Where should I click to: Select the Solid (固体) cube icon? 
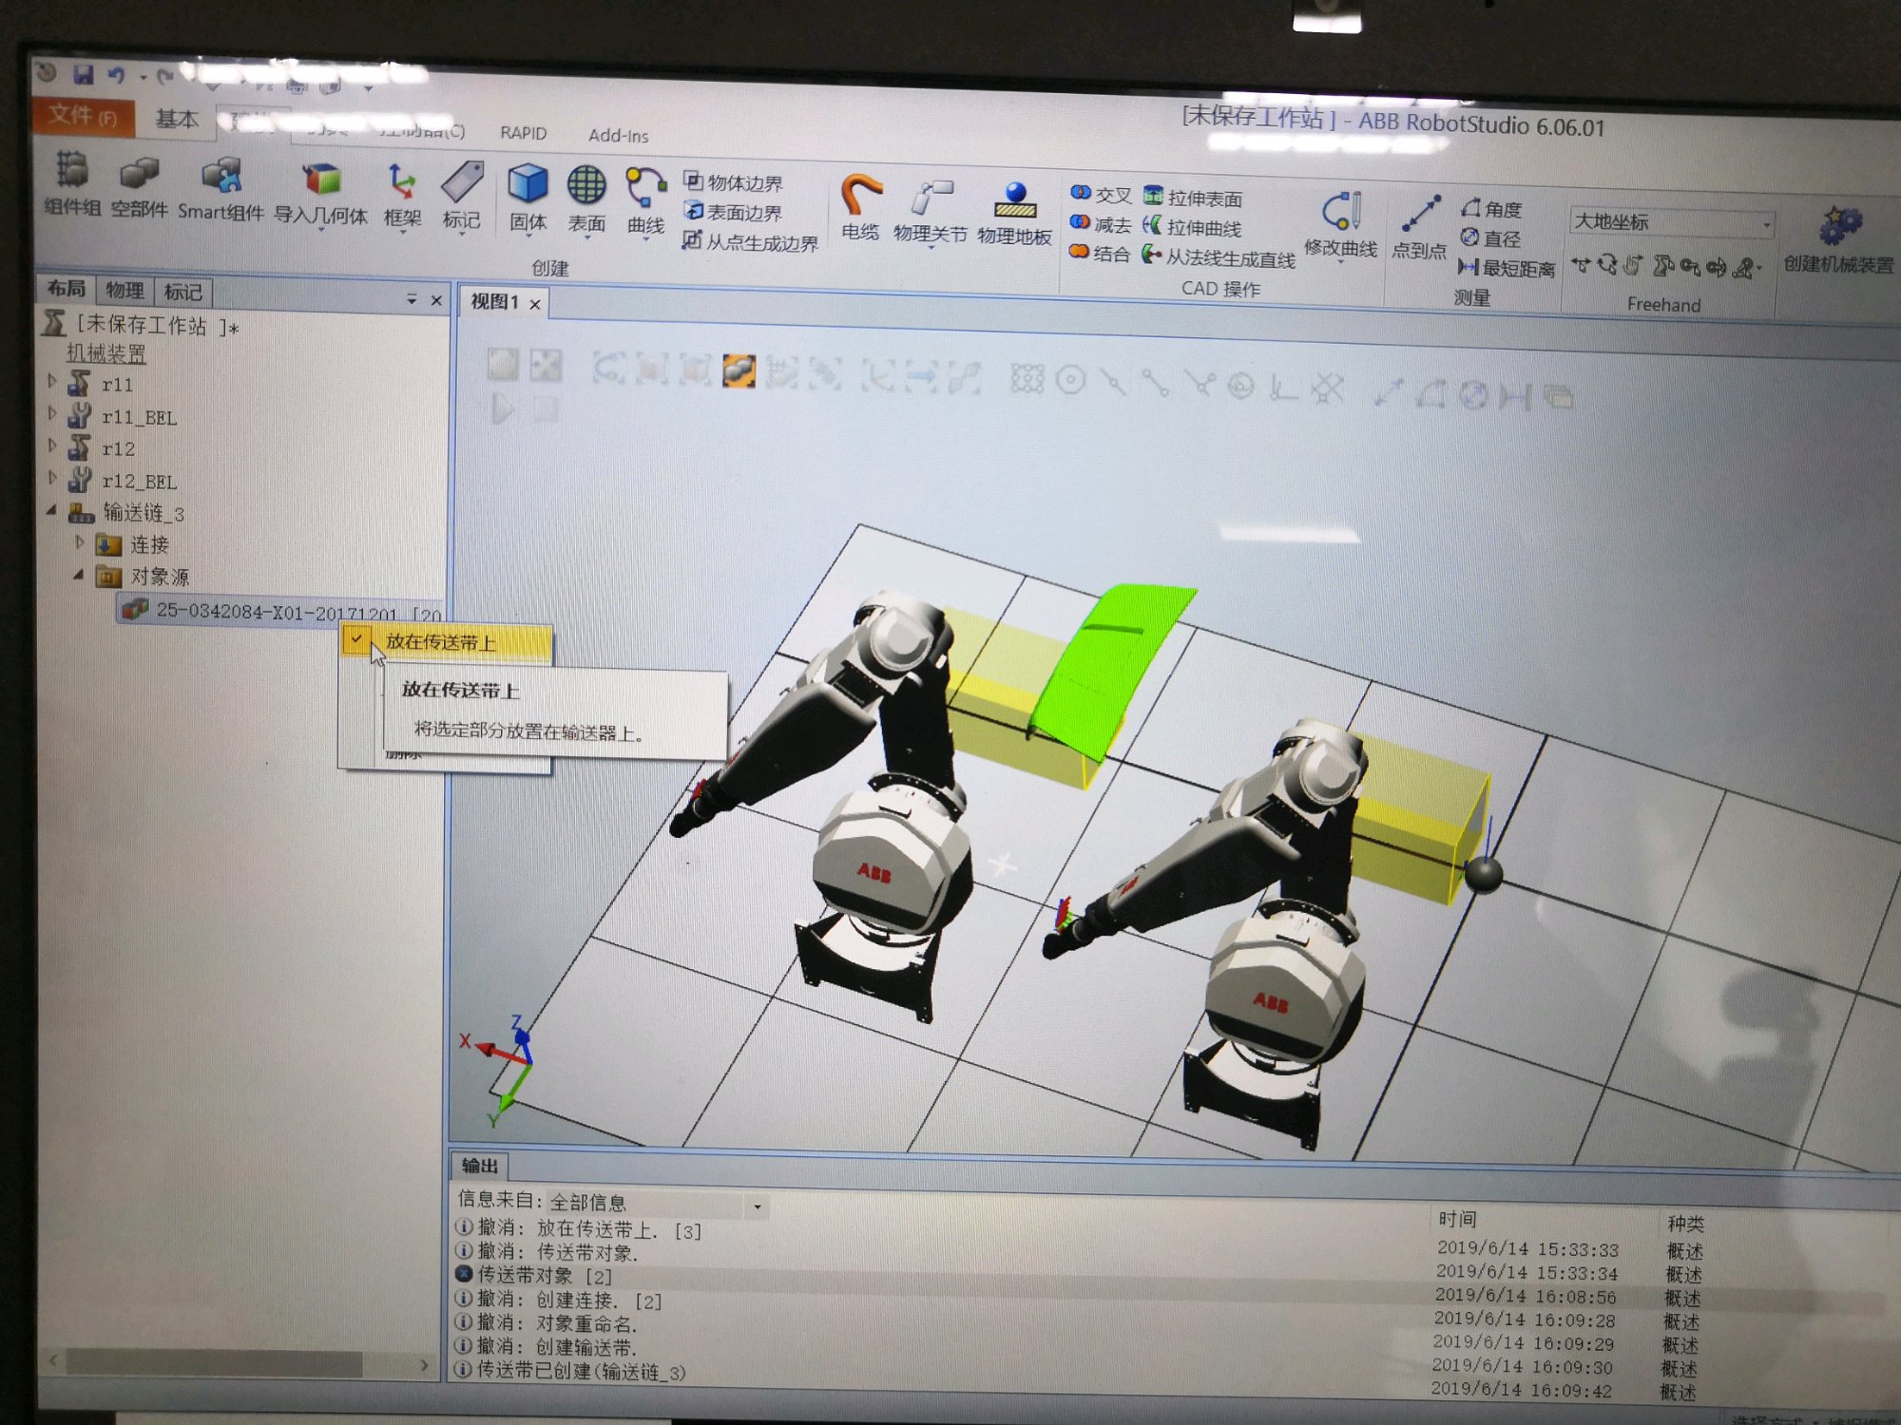(527, 182)
